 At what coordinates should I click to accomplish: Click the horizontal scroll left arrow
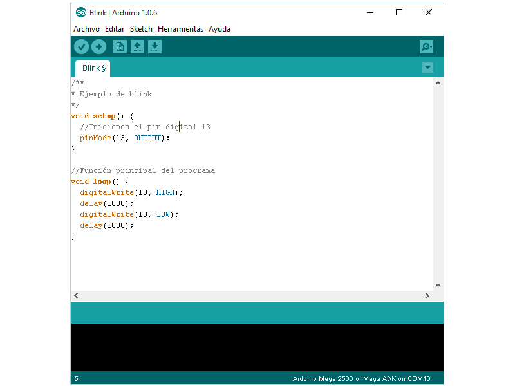[76, 295]
